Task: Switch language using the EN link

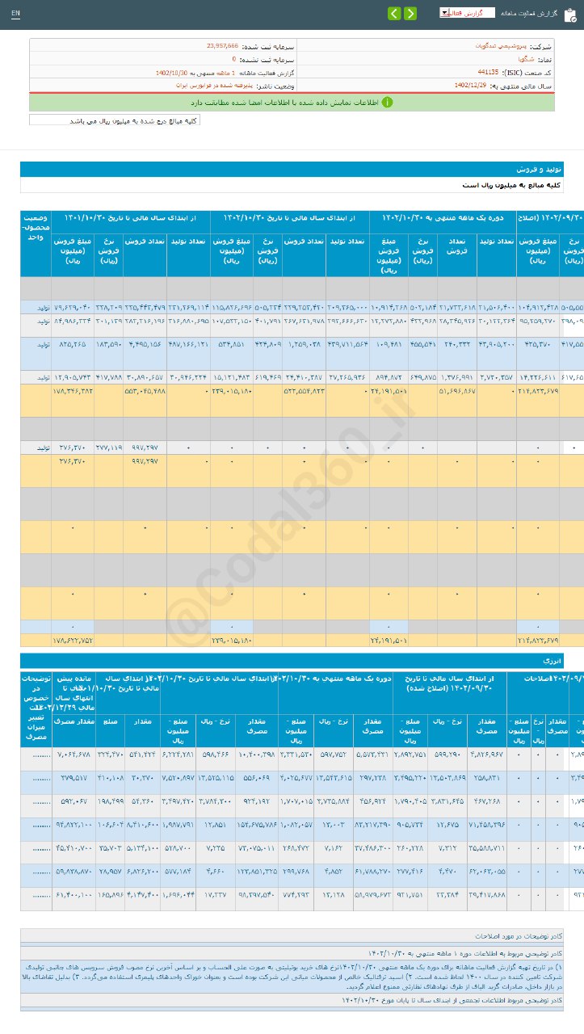Action: pyautogui.click(x=16, y=15)
